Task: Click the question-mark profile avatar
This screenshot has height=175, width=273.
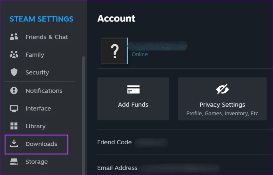Action: (114, 51)
